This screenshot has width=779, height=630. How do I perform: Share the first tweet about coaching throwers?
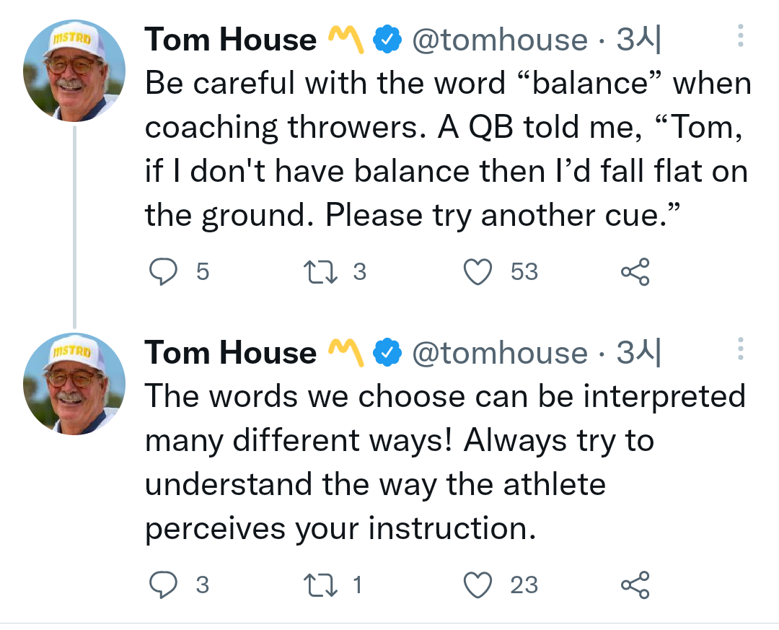coord(635,271)
